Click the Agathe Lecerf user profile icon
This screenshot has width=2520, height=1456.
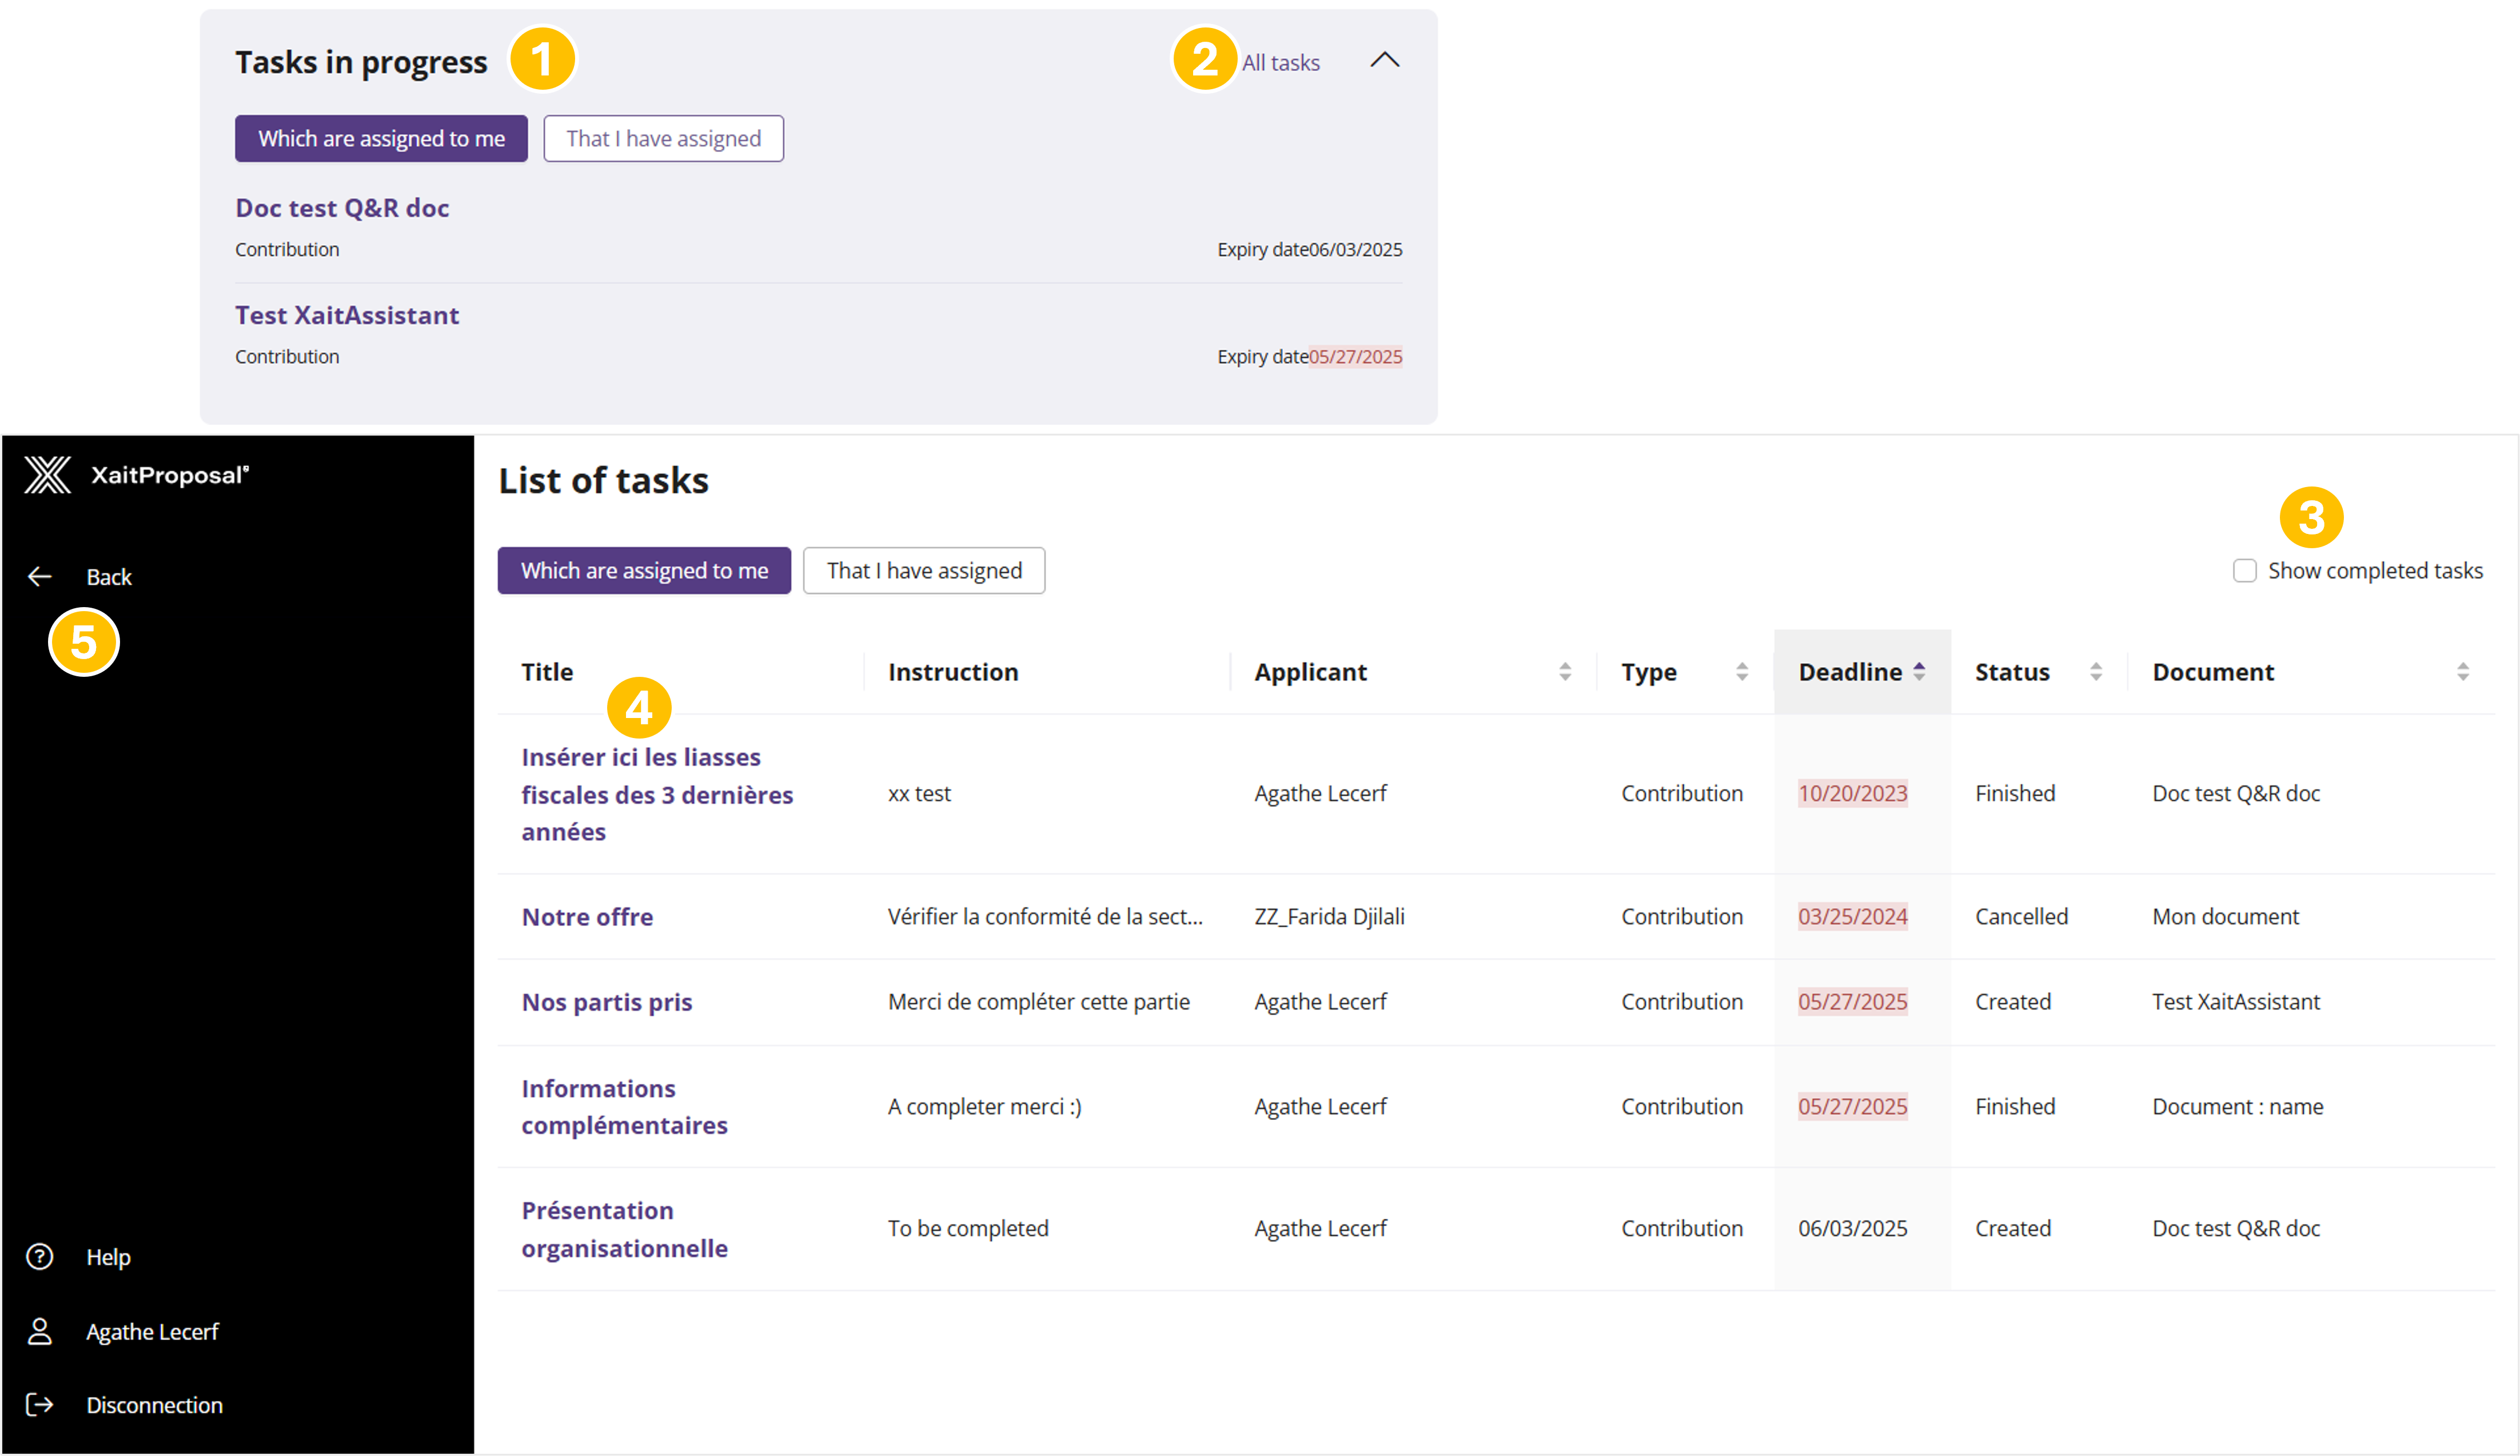point(40,1331)
